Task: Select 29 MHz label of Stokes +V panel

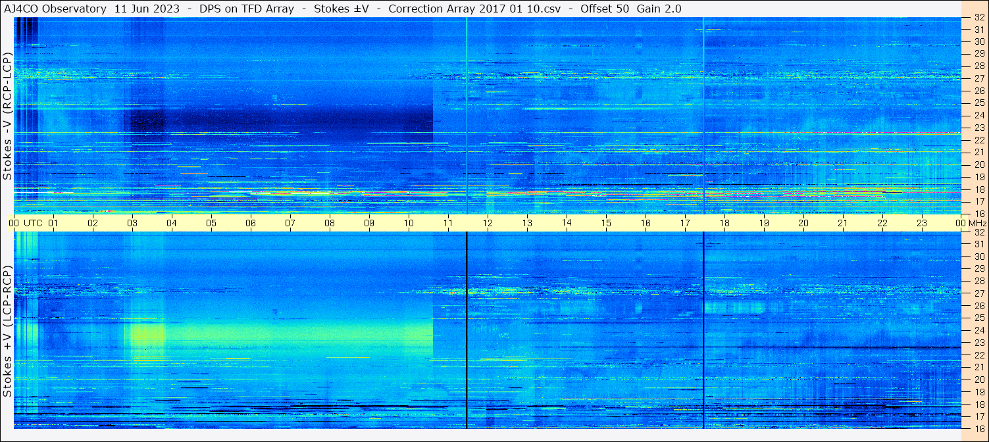Action: (x=979, y=268)
